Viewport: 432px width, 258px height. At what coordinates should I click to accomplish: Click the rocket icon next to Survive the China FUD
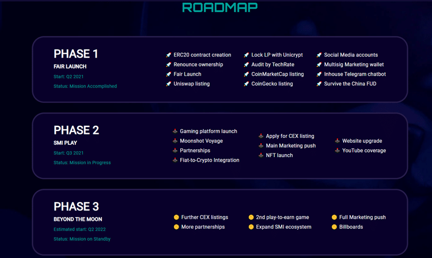(x=319, y=84)
